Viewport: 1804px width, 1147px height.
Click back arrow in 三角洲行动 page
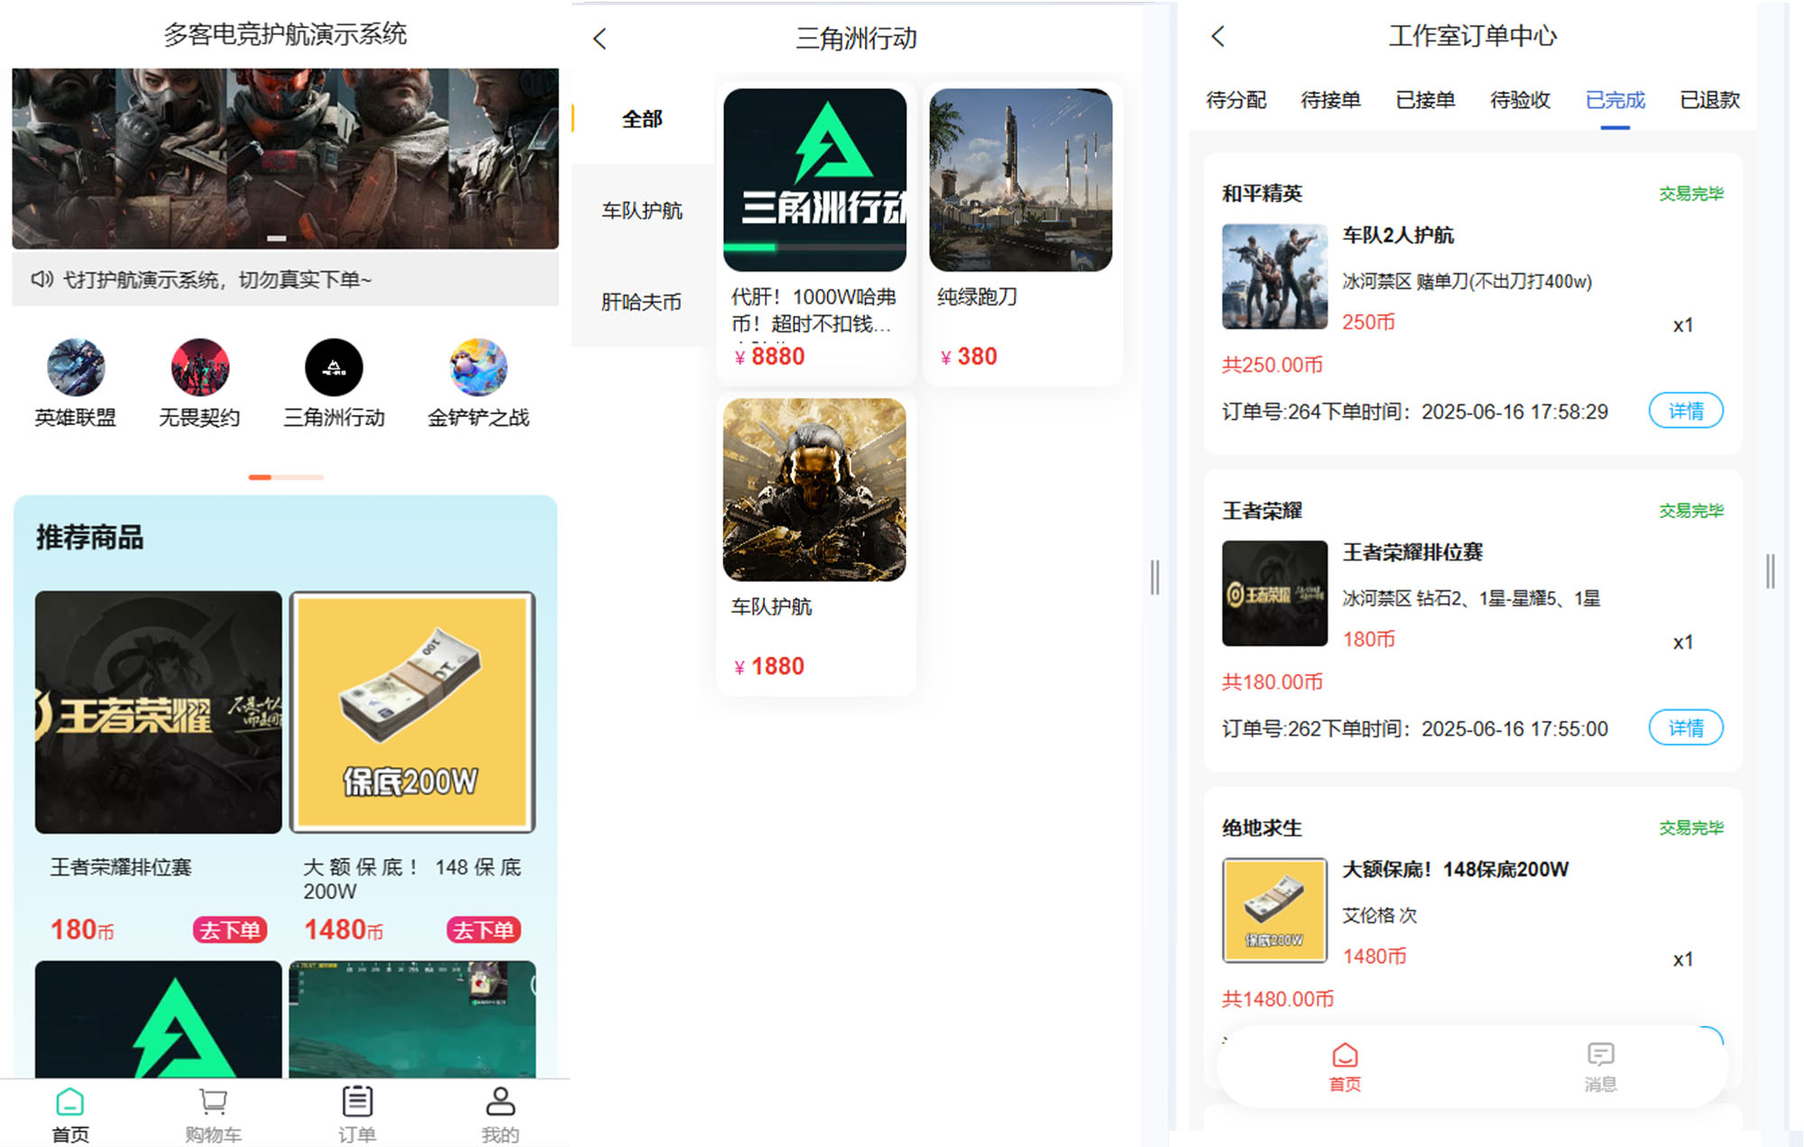(600, 39)
